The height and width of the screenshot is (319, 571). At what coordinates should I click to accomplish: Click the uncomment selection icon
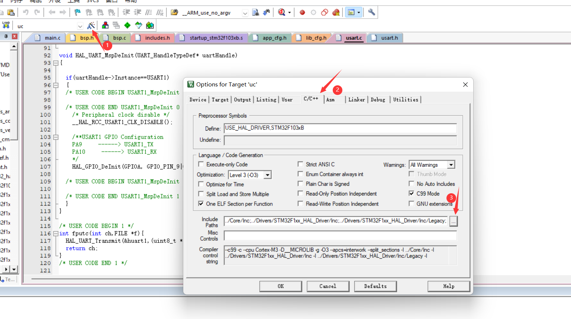pos(160,12)
